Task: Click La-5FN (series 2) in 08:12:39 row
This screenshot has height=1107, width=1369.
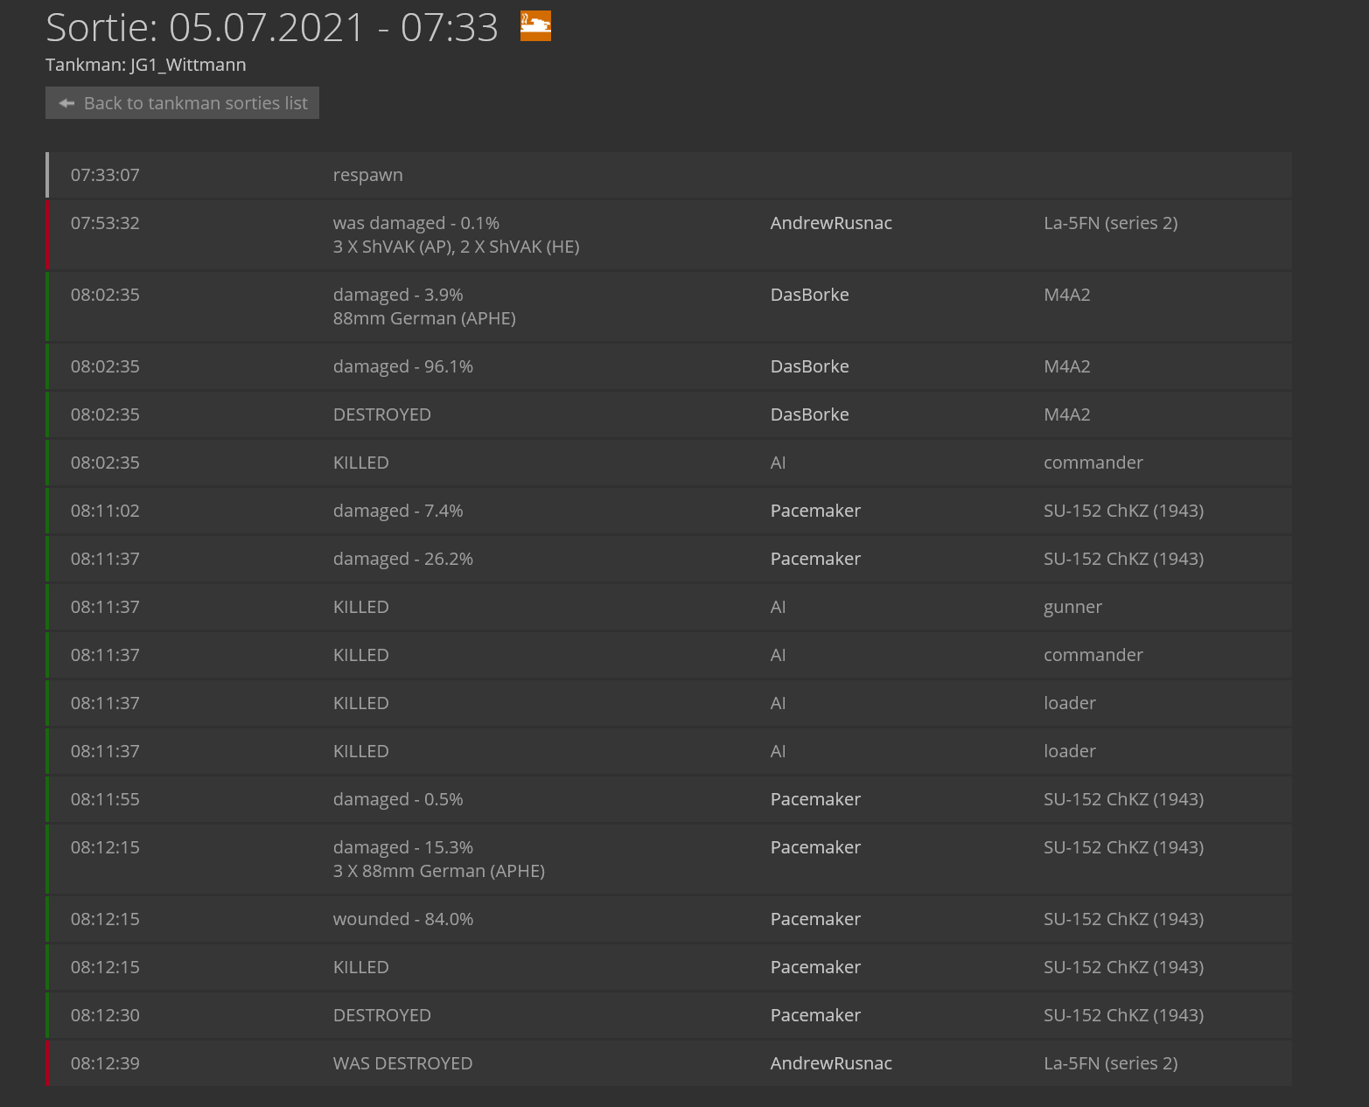Action: [1110, 1063]
